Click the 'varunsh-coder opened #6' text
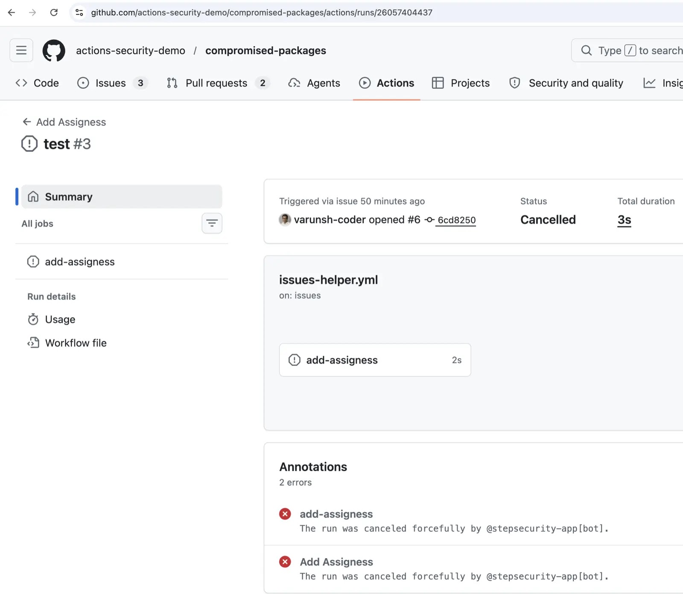 [x=357, y=220]
